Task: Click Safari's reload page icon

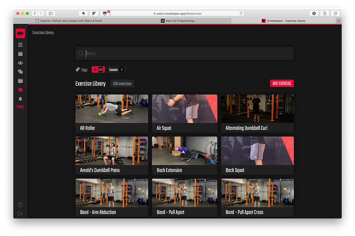Action: pyautogui.click(x=241, y=13)
